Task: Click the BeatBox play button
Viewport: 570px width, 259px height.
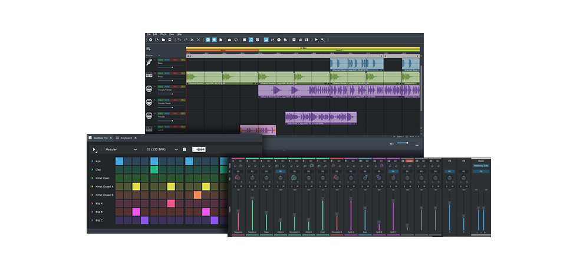Action: pos(94,149)
